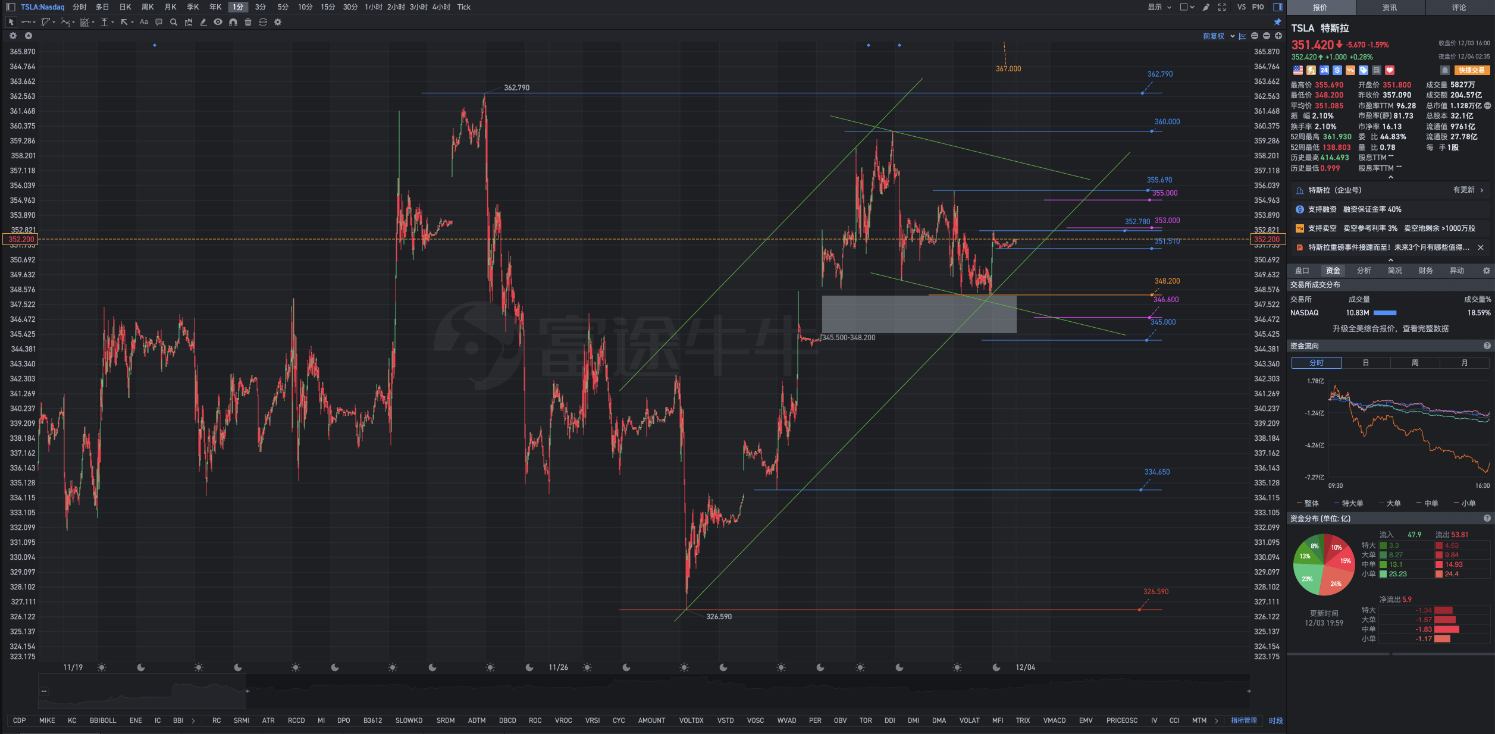Click the 时段 session link
The height and width of the screenshot is (734, 1495).
[x=1275, y=720]
